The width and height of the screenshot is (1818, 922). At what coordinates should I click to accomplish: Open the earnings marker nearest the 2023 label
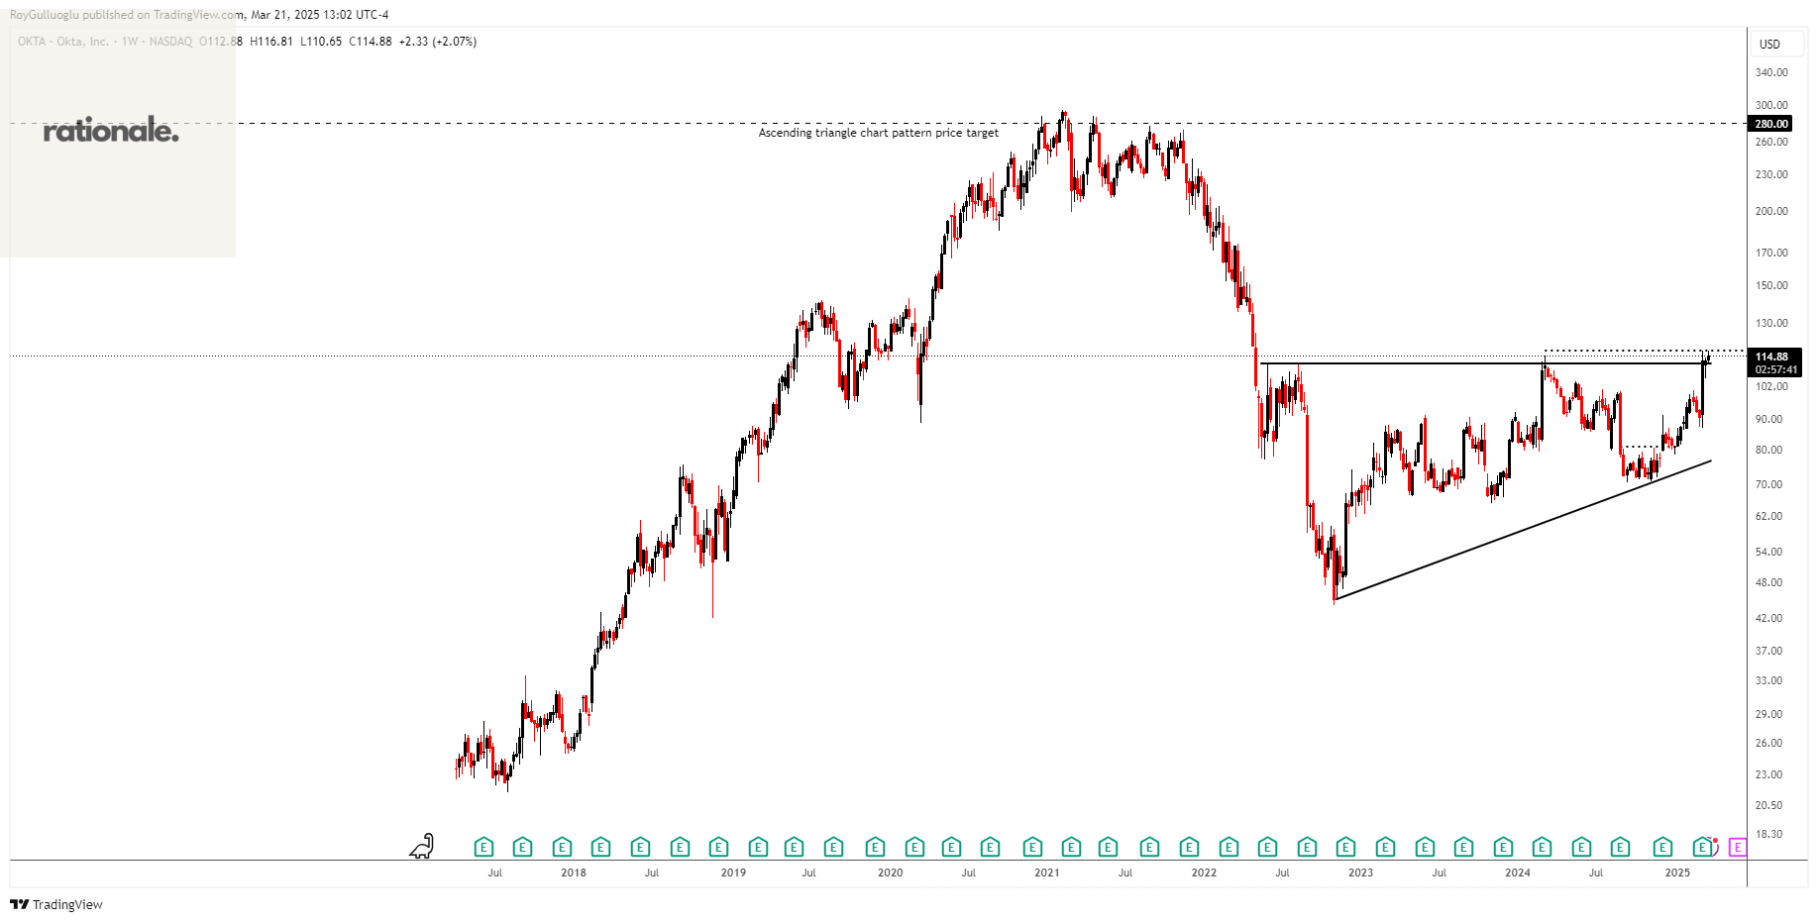[x=1345, y=847]
